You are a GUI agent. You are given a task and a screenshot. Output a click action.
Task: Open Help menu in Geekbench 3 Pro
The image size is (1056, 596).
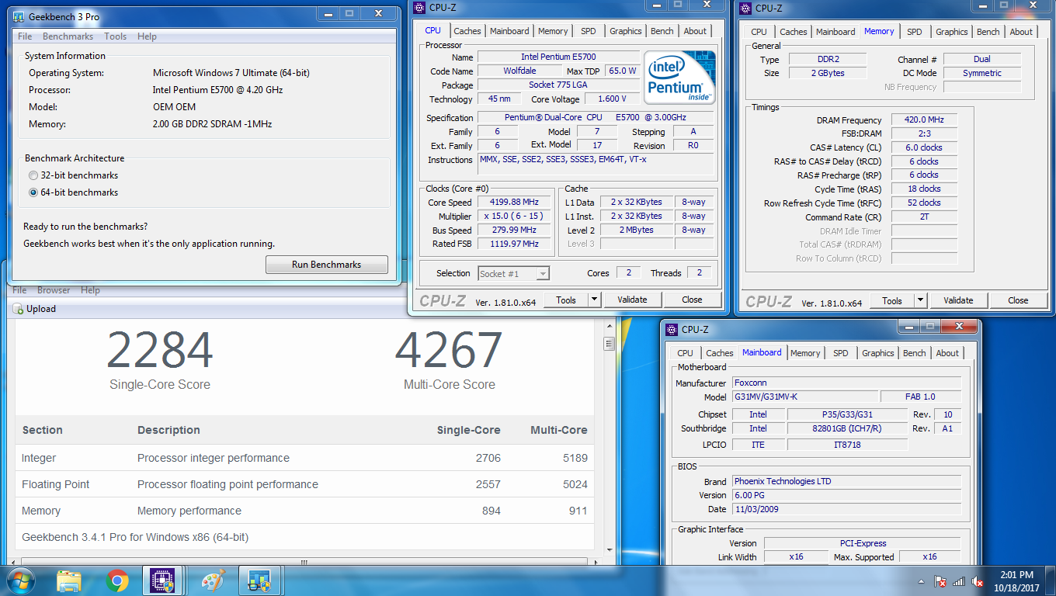[x=147, y=36]
